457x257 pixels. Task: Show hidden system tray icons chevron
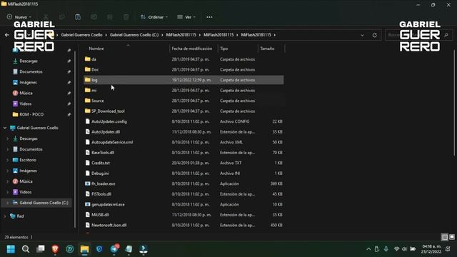tap(368, 249)
